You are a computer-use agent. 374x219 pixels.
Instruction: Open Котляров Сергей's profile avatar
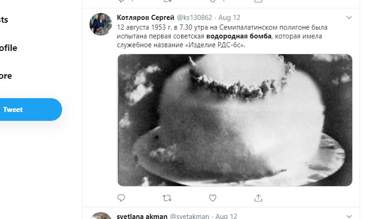pyautogui.click(x=101, y=24)
